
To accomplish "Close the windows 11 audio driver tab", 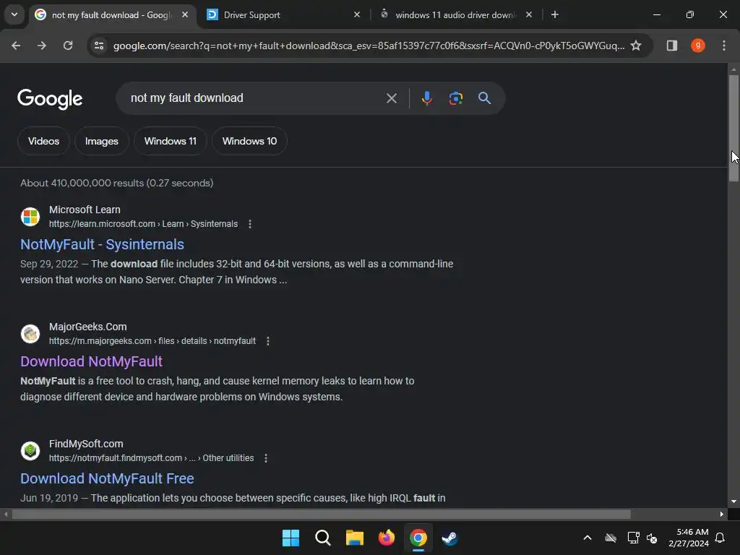I will point(528,14).
